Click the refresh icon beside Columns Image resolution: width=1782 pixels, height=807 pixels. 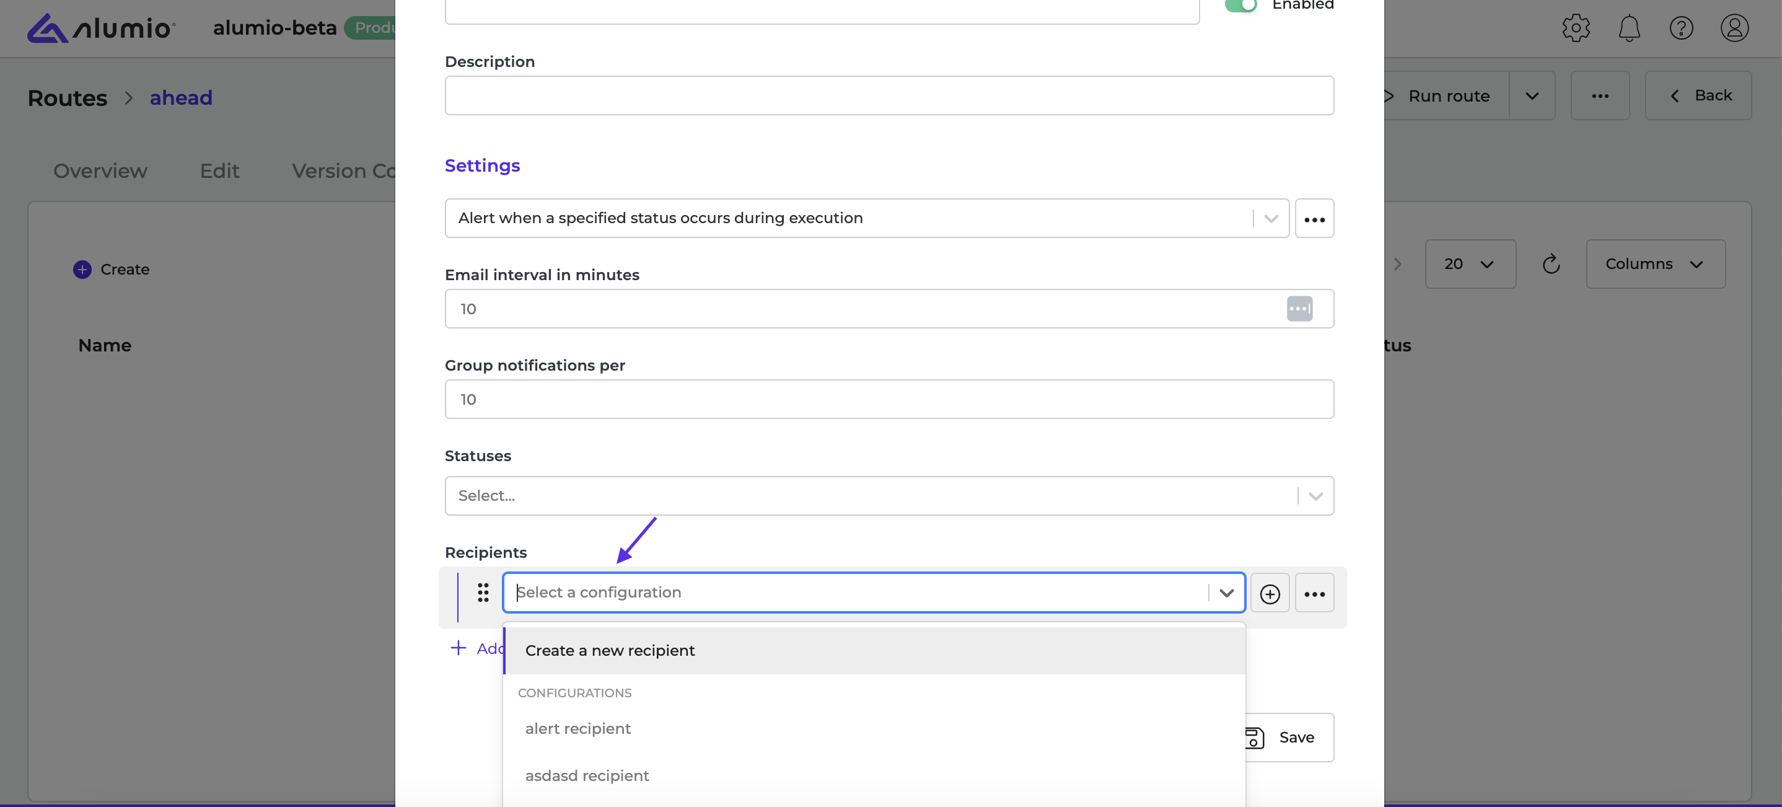1550,263
